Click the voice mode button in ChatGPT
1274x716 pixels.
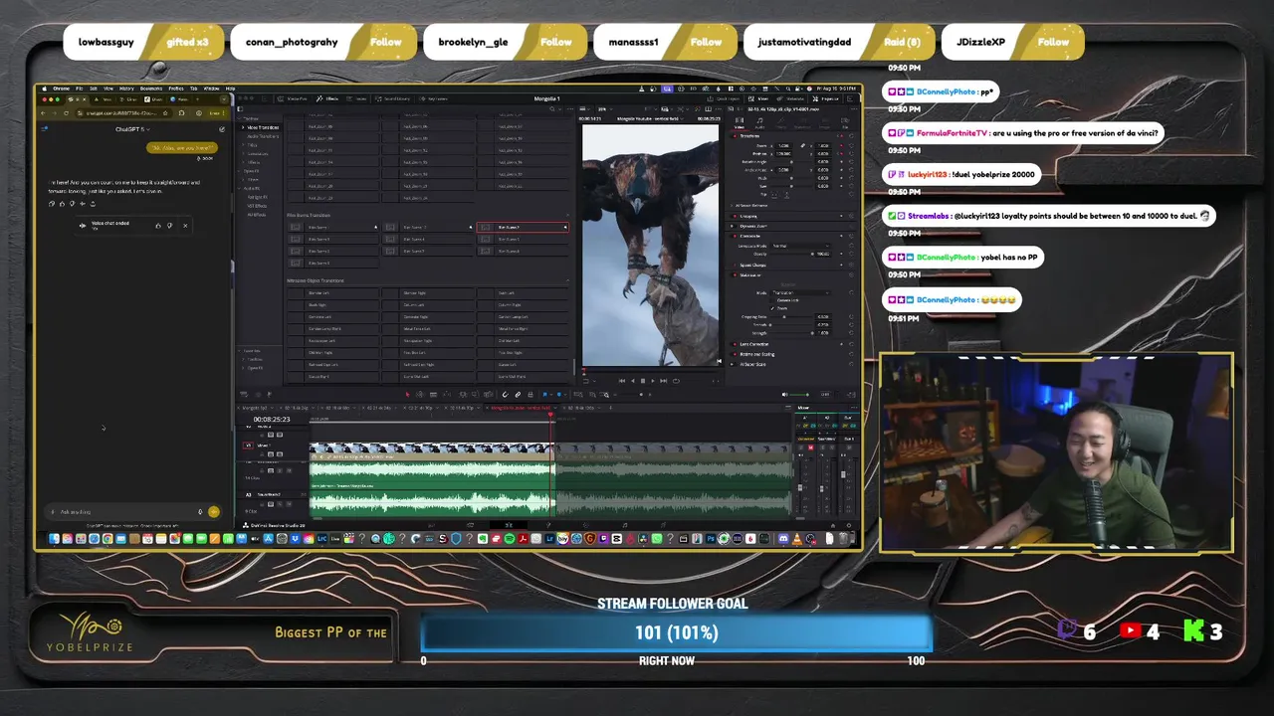214,512
